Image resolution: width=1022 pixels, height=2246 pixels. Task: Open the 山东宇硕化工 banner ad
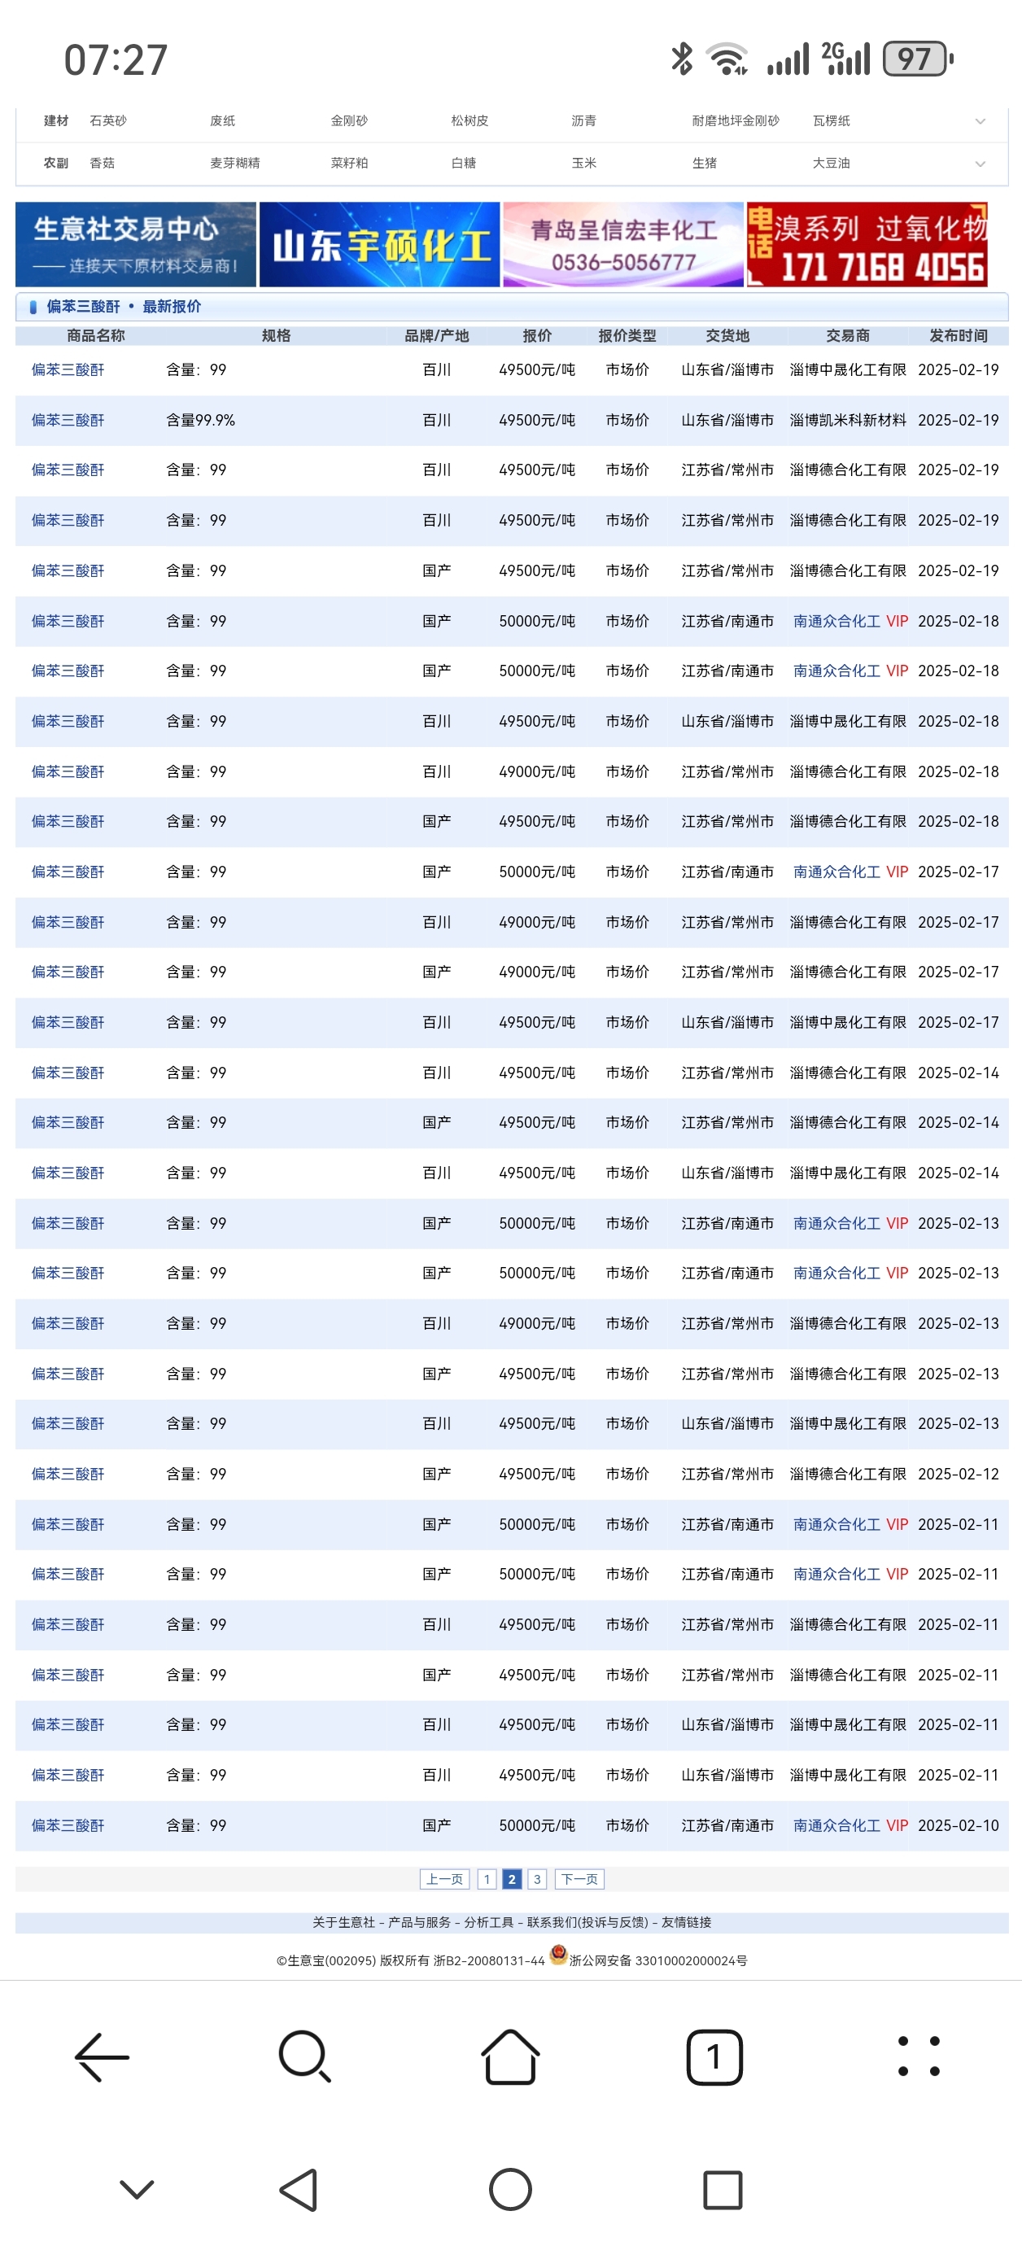tap(379, 245)
